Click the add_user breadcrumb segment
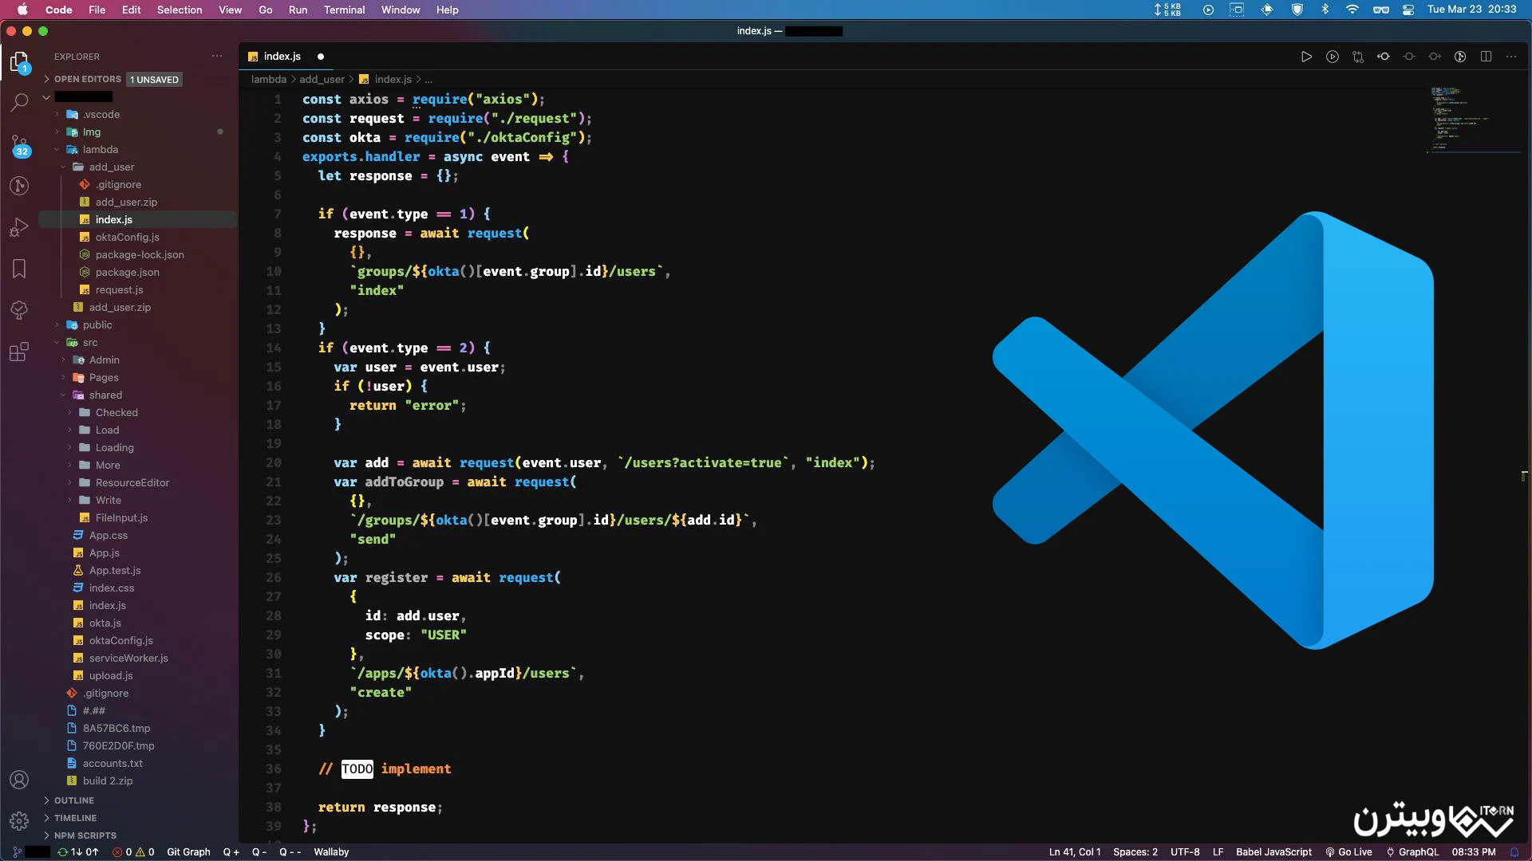 (x=322, y=79)
